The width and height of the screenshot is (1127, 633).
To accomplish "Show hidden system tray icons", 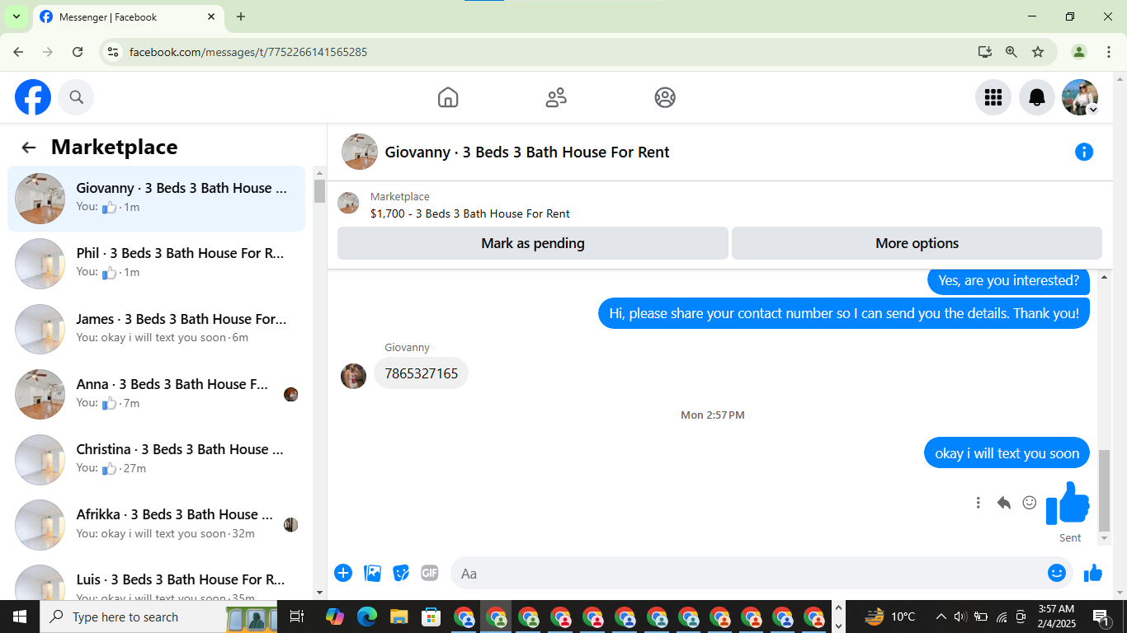I will (x=941, y=617).
